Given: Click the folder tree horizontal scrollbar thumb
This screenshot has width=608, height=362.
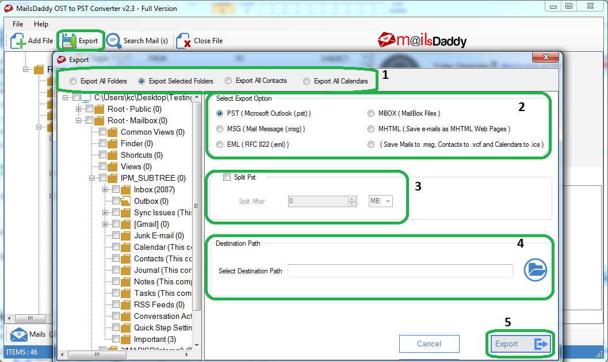Looking at the screenshot, I should tap(97, 355).
